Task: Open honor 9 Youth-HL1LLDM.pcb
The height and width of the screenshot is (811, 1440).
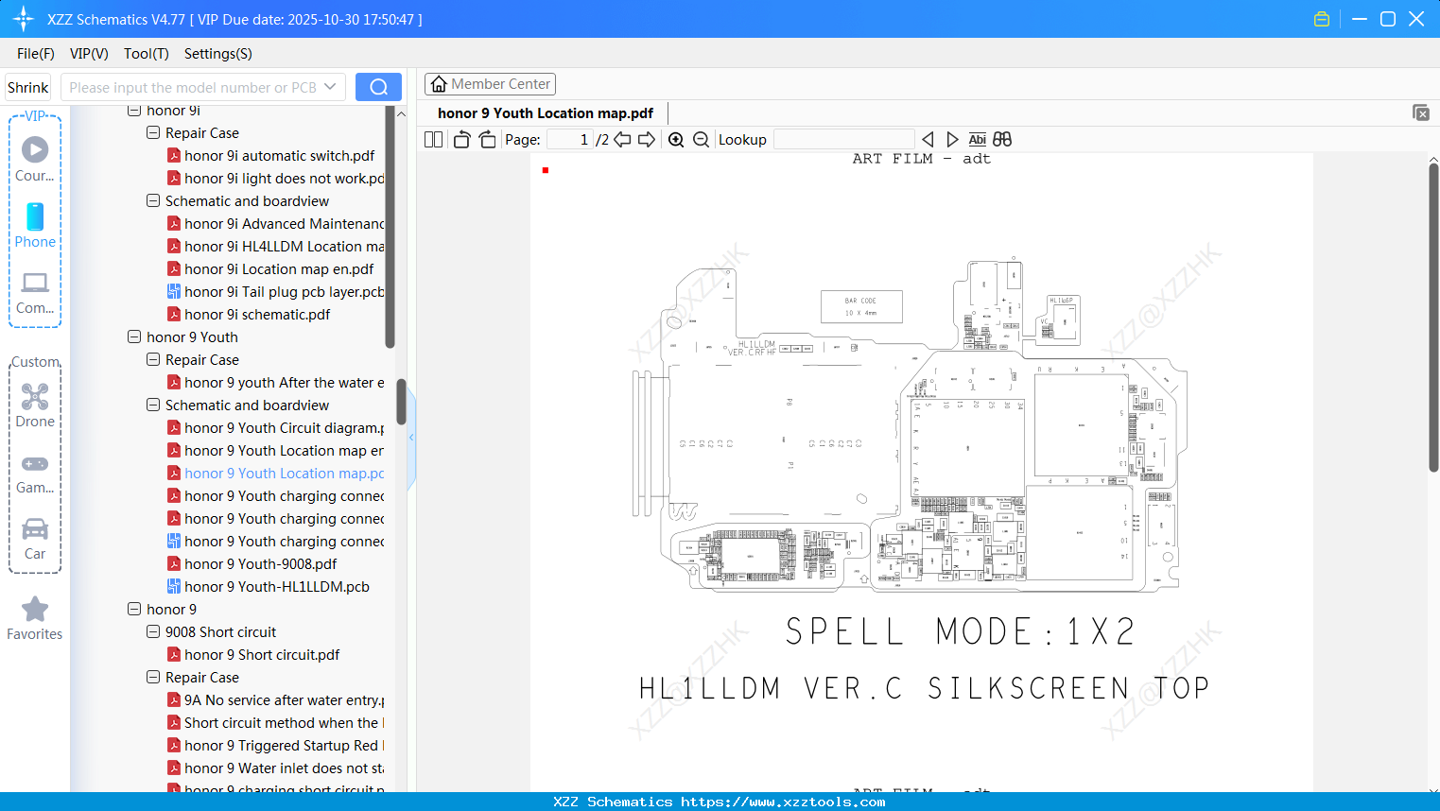Action: coord(269,587)
